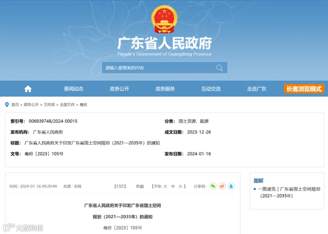Enable 长者浏览模式 button
This screenshot has width=328, height=234.
coord(304,89)
